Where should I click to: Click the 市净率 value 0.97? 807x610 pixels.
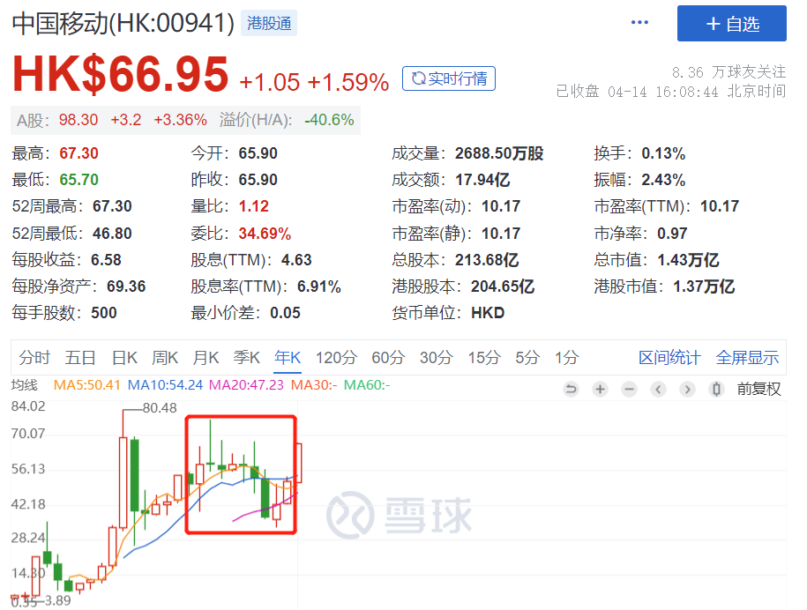(672, 234)
